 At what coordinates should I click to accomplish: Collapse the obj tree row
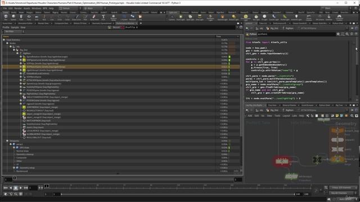[x=11, y=47]
